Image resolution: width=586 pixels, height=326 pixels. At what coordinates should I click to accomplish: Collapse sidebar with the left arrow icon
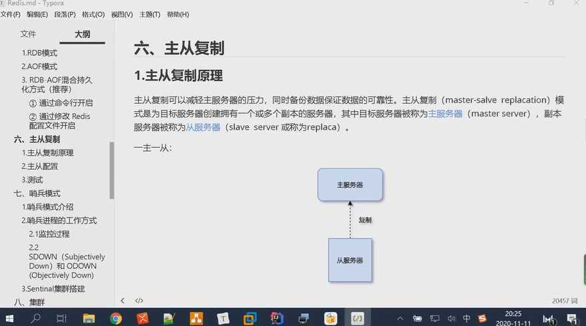point(123,301)
